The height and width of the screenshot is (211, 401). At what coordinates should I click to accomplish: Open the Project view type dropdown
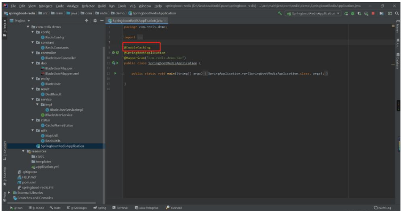20,21
